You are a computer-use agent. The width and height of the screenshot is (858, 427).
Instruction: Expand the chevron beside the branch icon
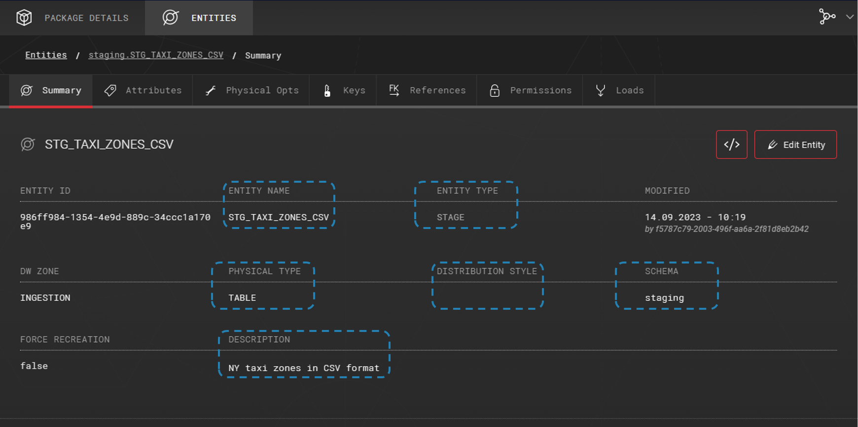pos(850,17)
